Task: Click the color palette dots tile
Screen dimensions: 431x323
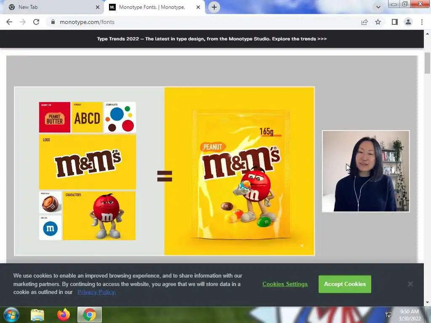Action: (x=120, y=117)
